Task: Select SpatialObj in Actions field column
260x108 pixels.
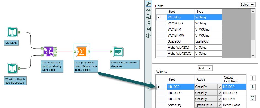Action: [181, 105]
